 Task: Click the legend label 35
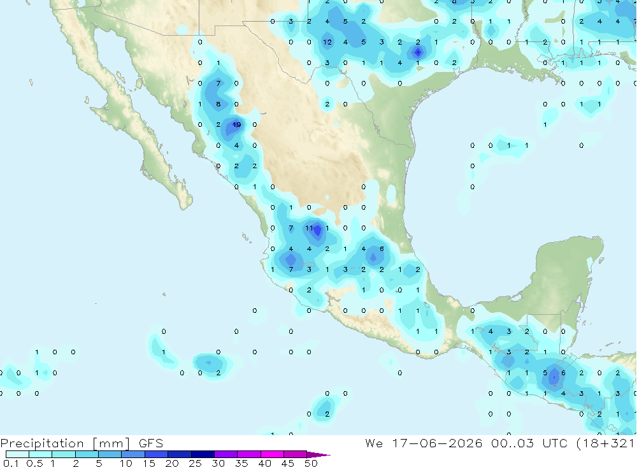pyautogui.click(x=241, y=463)
